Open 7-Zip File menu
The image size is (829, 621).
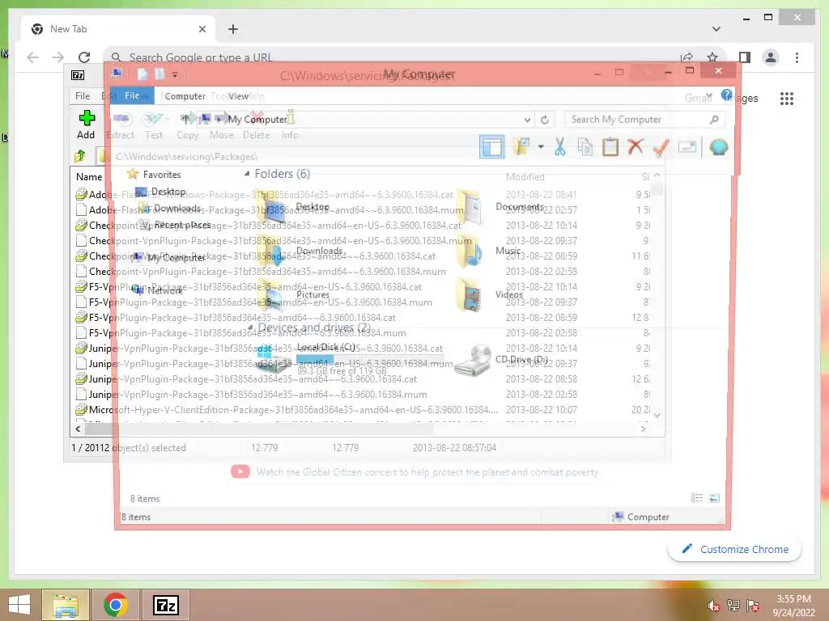coord(83,95)
